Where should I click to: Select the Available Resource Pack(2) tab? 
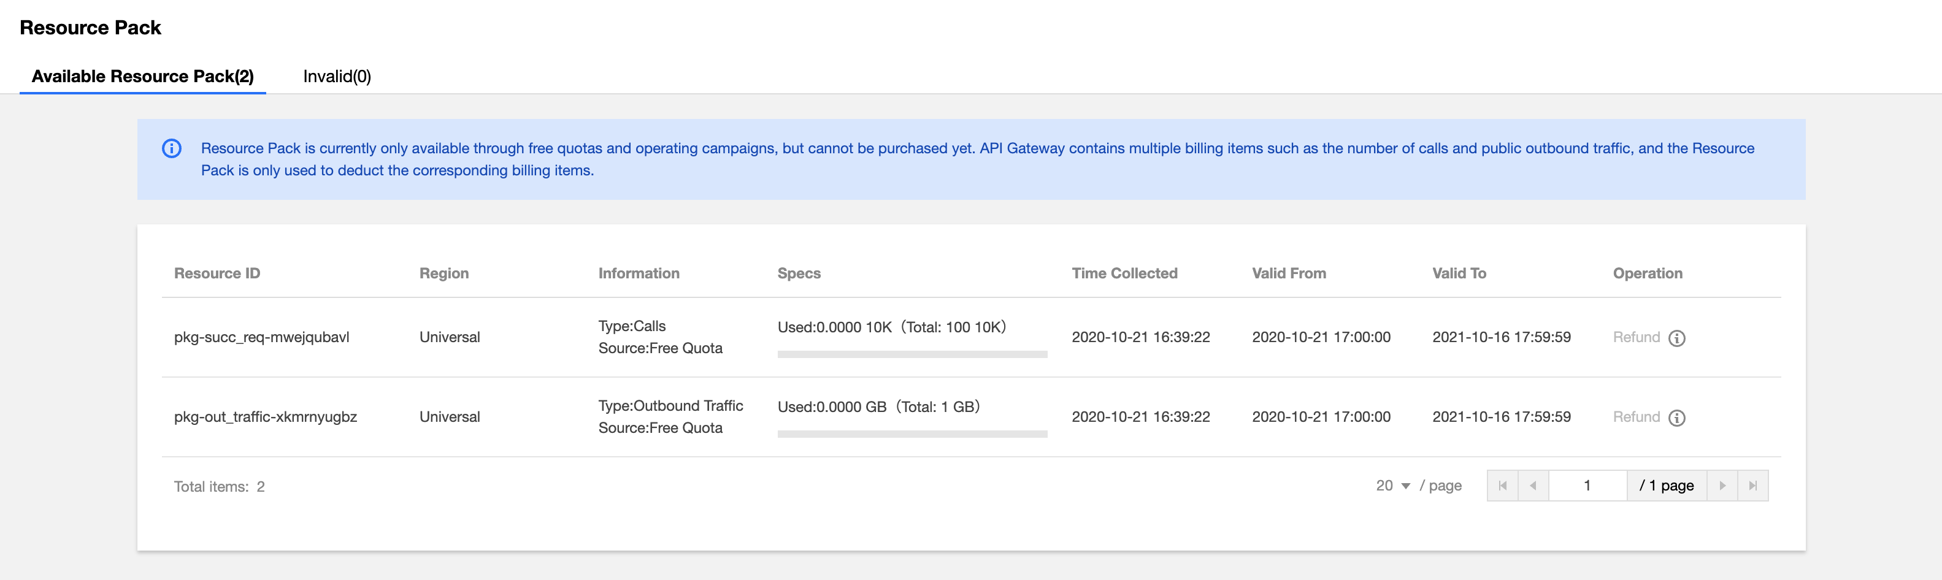142,76
